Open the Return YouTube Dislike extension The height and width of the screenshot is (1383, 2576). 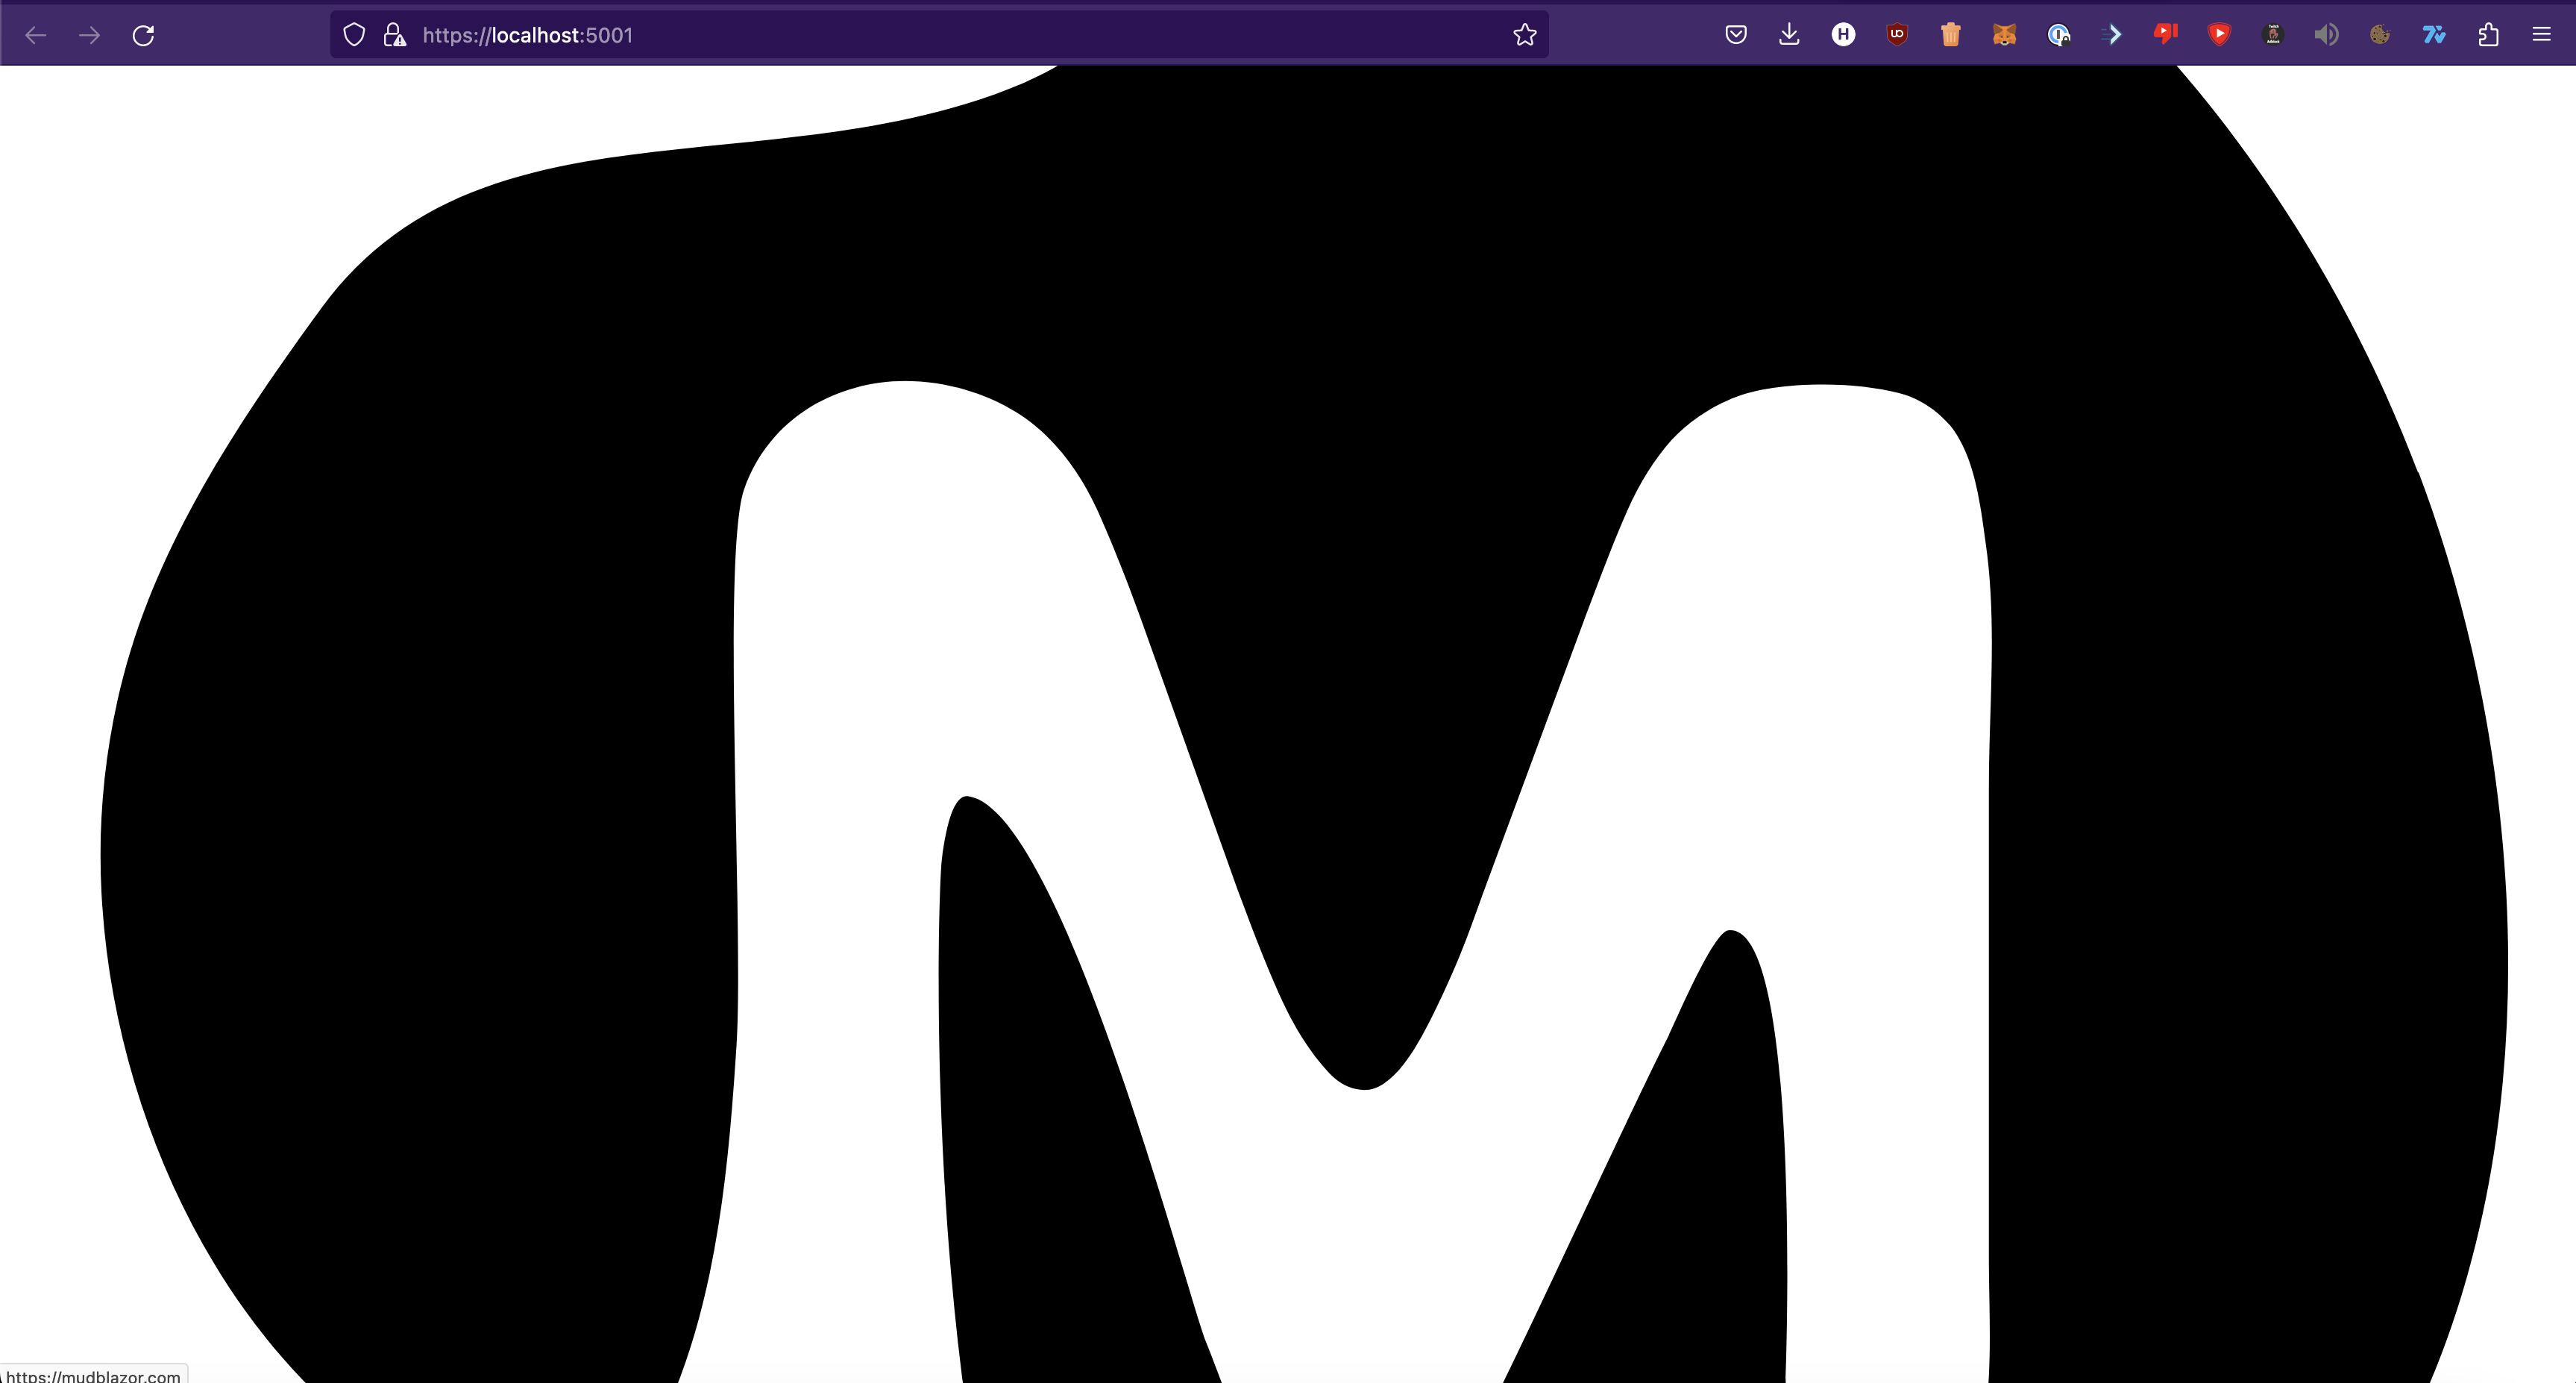click(x=2166, y=35)
